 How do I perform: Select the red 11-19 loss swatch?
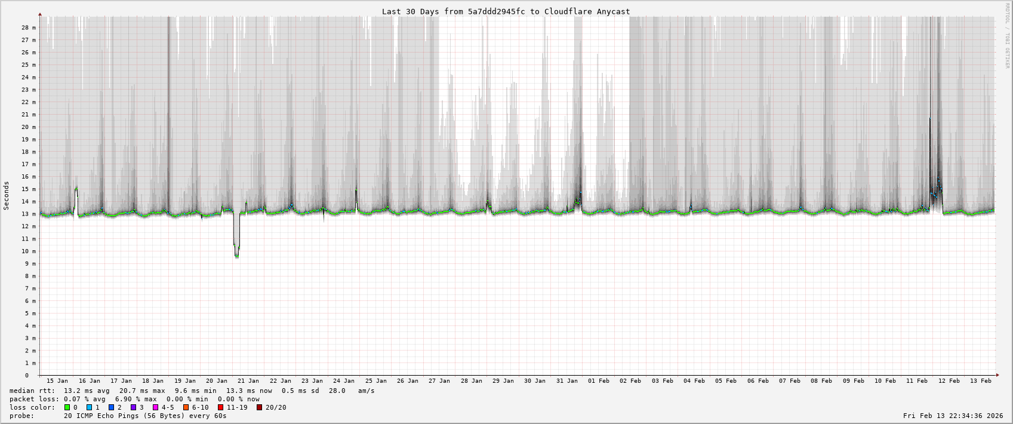[221, 407]
